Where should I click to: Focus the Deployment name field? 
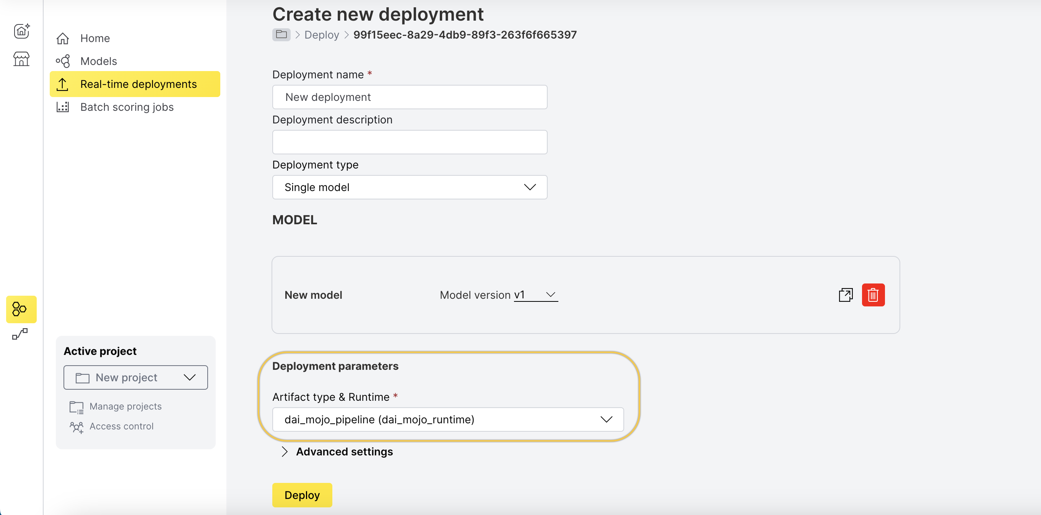(410, 97)
